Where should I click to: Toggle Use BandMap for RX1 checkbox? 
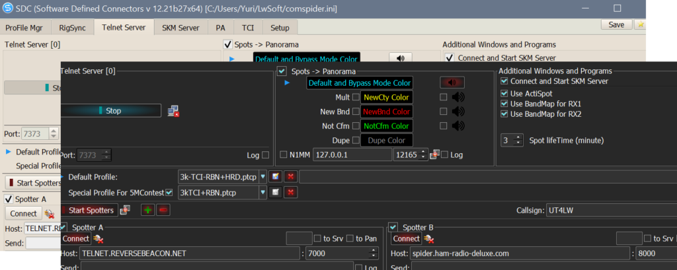pos(504,104)
